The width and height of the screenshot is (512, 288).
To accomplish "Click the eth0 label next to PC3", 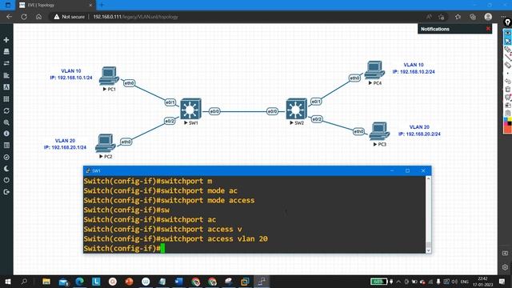I will point(358,131).
